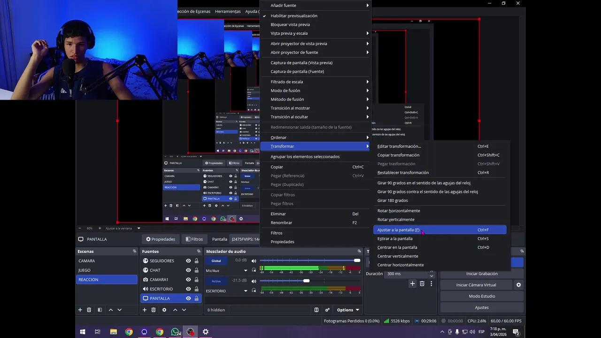Choose Ajustar a la pantalla option

tap(440, 230)
